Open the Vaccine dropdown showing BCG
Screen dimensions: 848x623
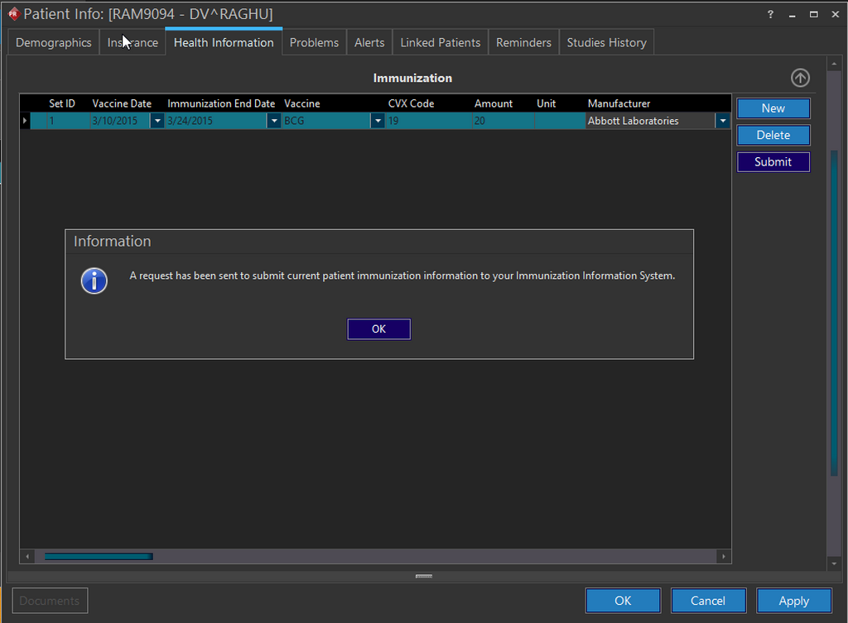click(x=378, y=120)
